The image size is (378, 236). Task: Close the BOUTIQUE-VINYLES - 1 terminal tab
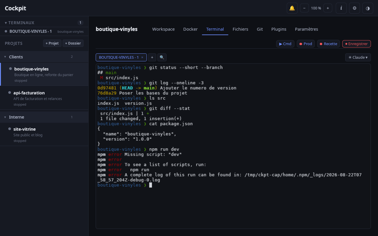(142, 58)
